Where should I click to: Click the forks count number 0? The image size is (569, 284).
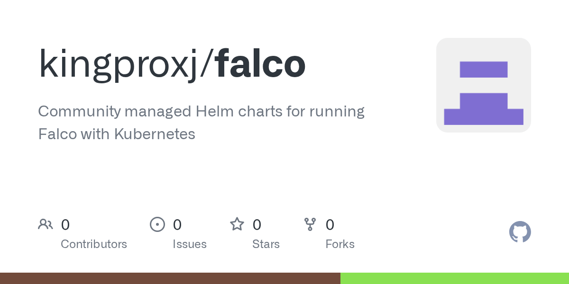(x=330, y=224)
